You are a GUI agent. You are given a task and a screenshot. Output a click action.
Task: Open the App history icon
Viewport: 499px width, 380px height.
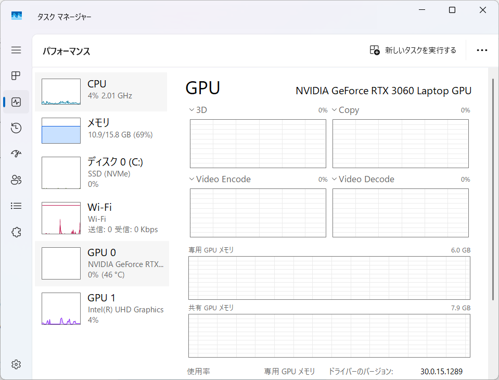(x=16, y=128)
